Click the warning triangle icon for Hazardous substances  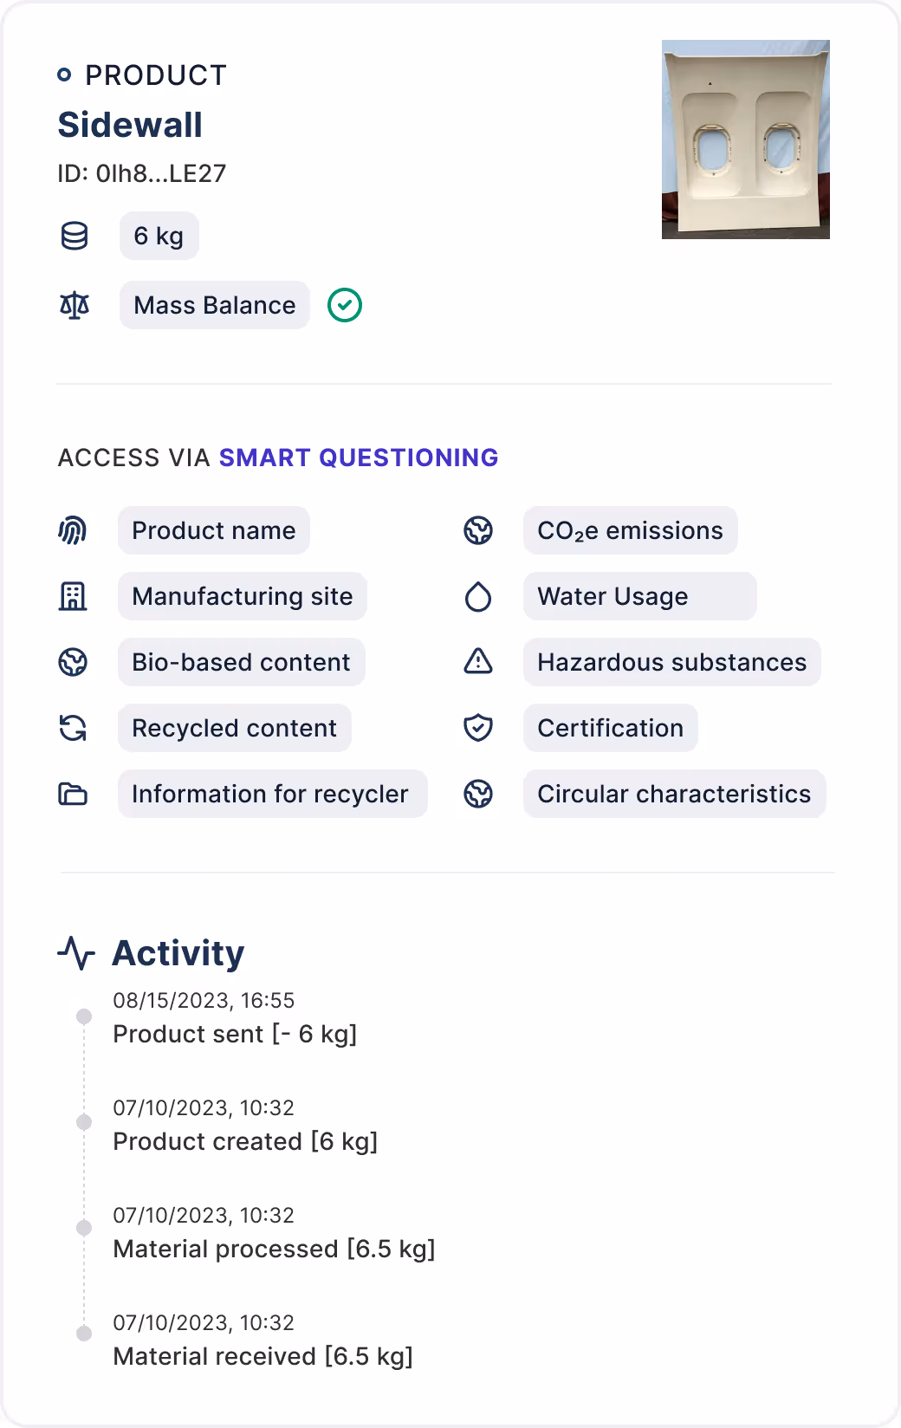(478, 662)
